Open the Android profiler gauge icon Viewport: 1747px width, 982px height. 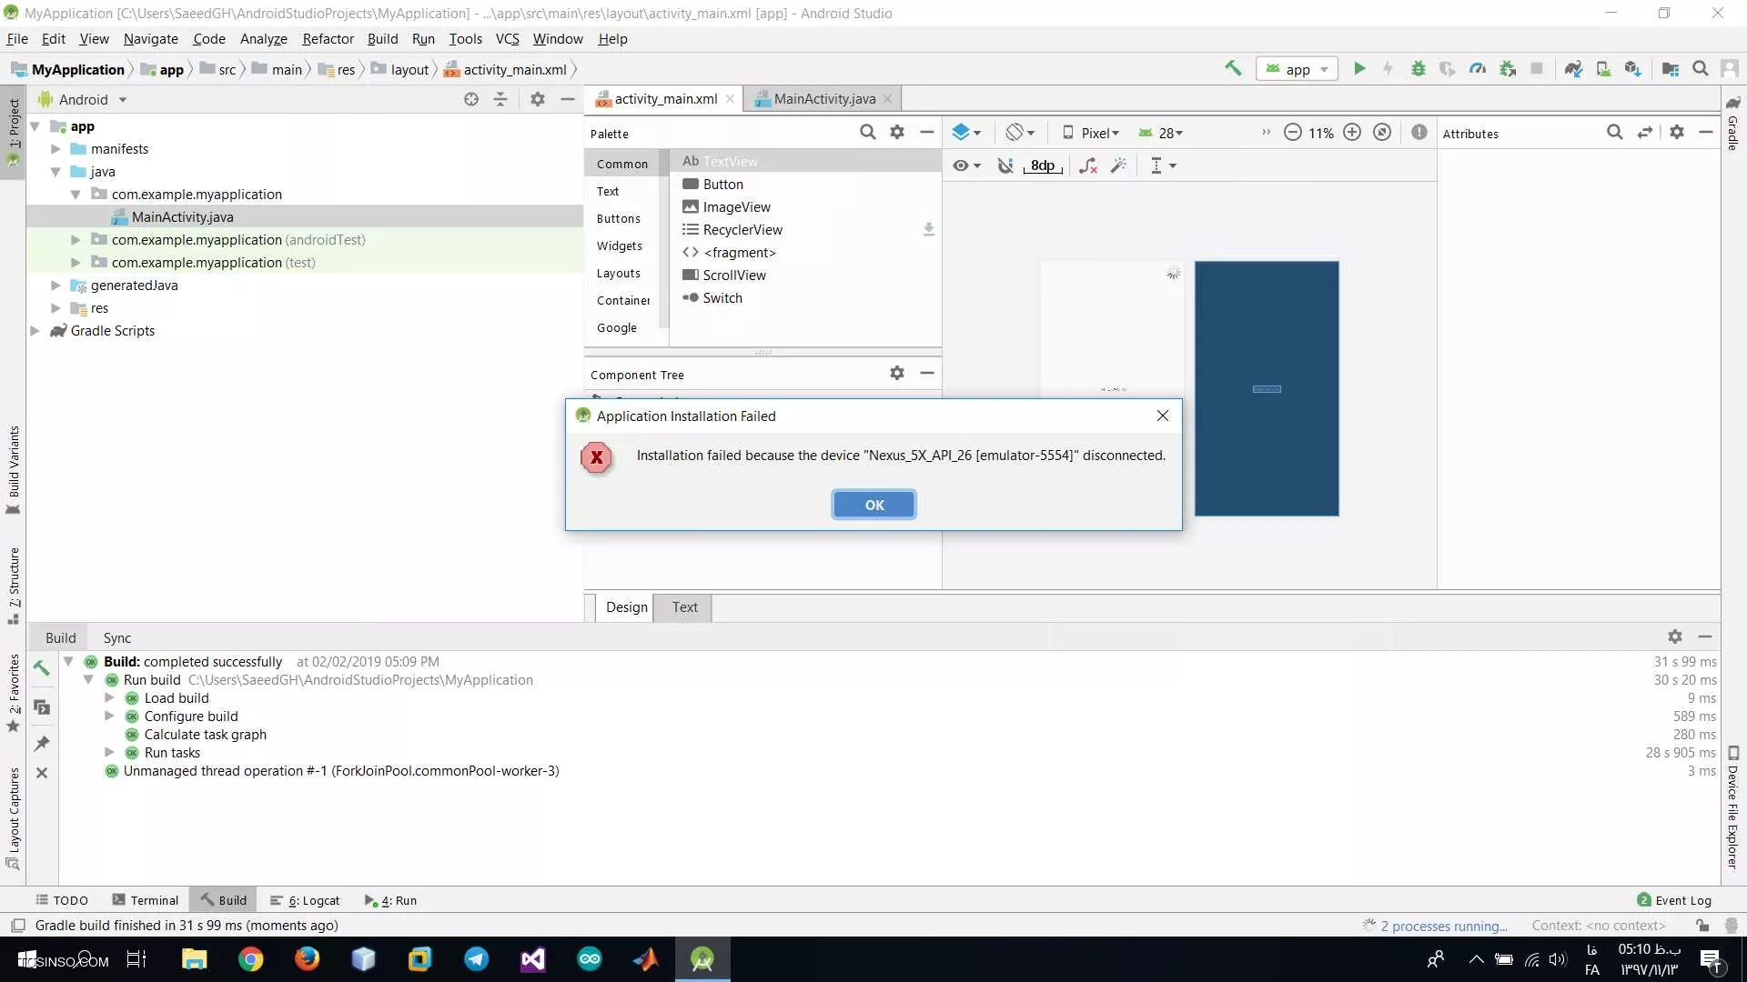click(1478, 68)
